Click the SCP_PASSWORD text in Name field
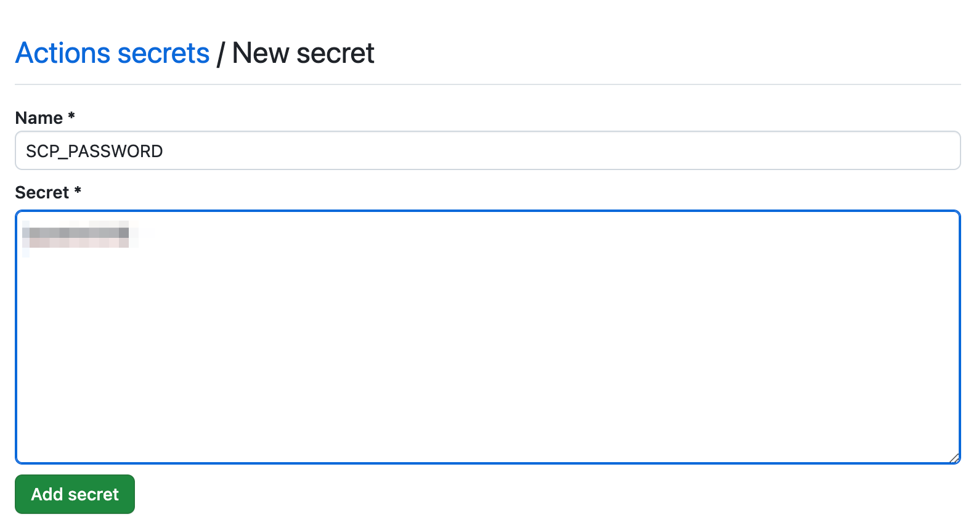This screenshot has width=971, height=525. tap(94, 152)
